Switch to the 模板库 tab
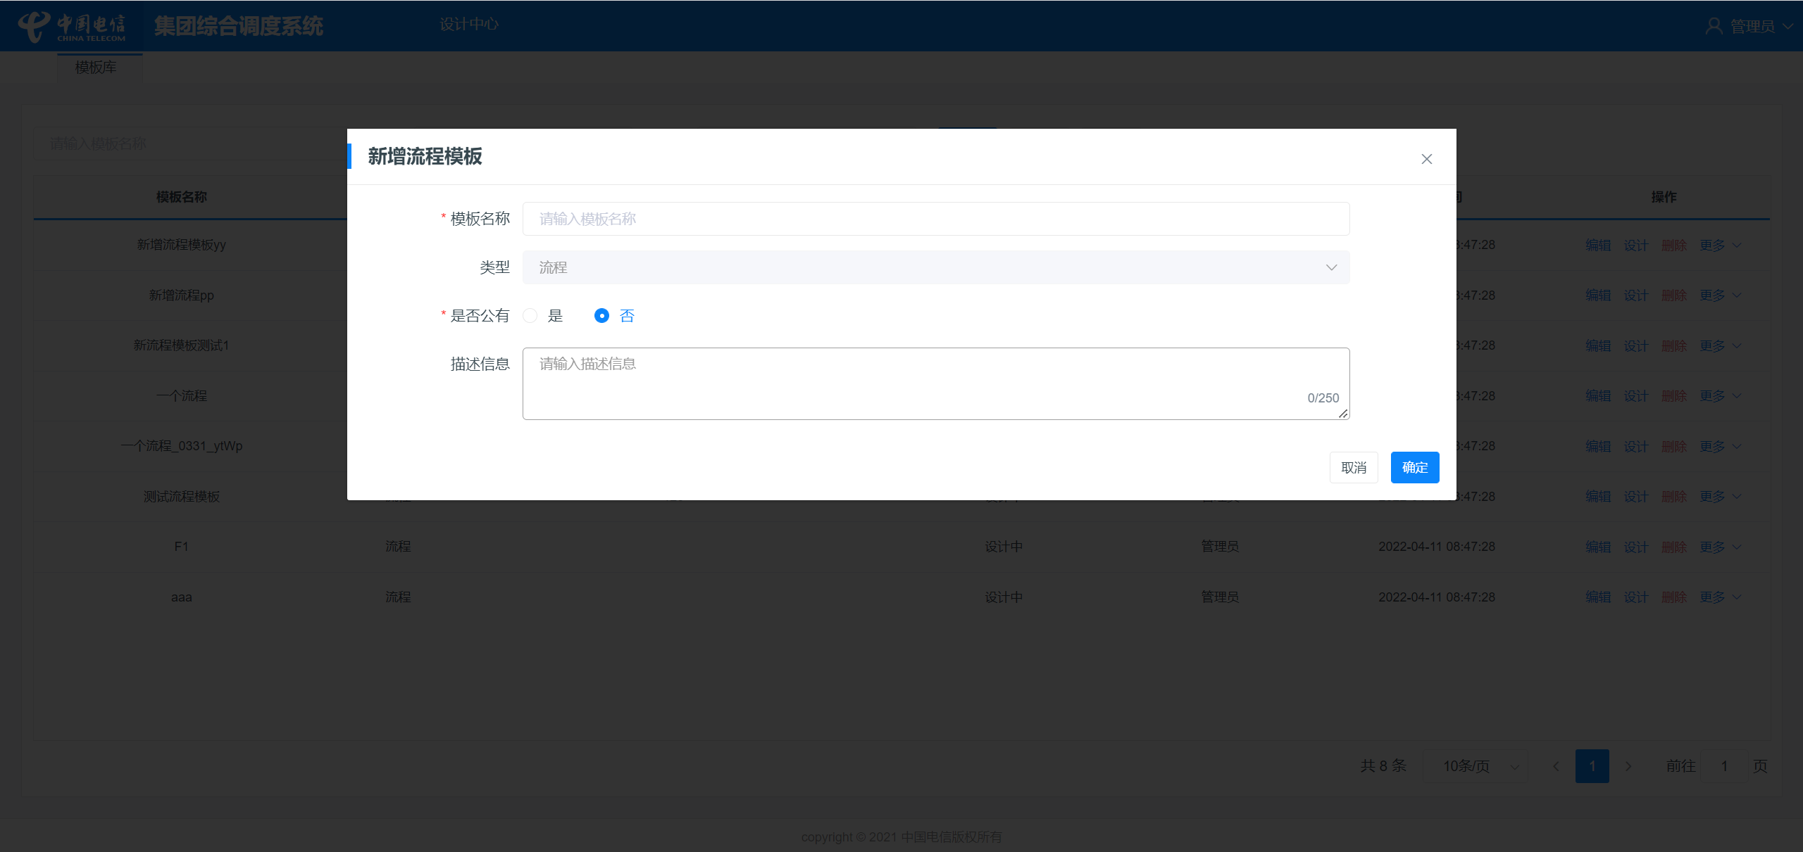The width and height of the screenshot is (1803, 852). click(x=96, y=68)
